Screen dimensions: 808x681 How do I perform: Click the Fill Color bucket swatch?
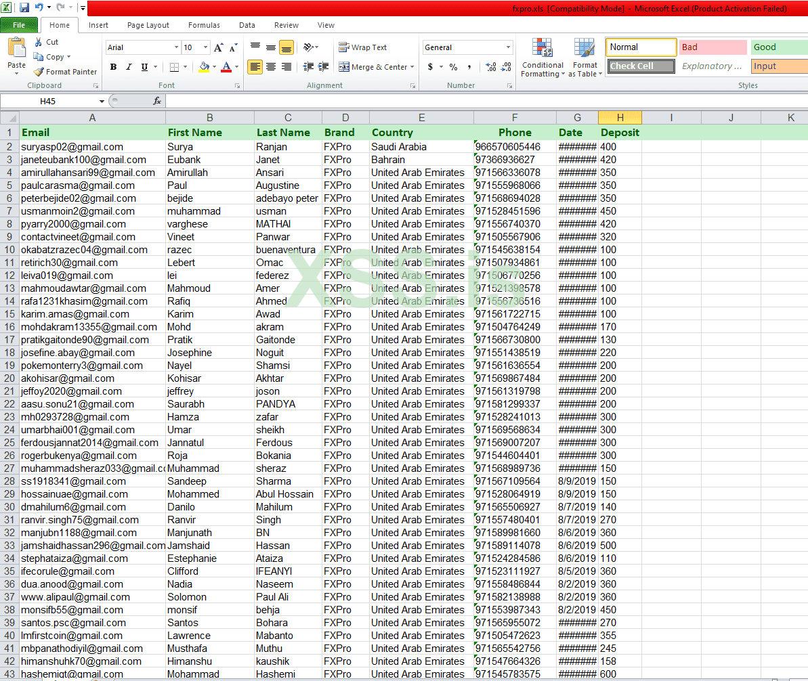pos(204,67)
